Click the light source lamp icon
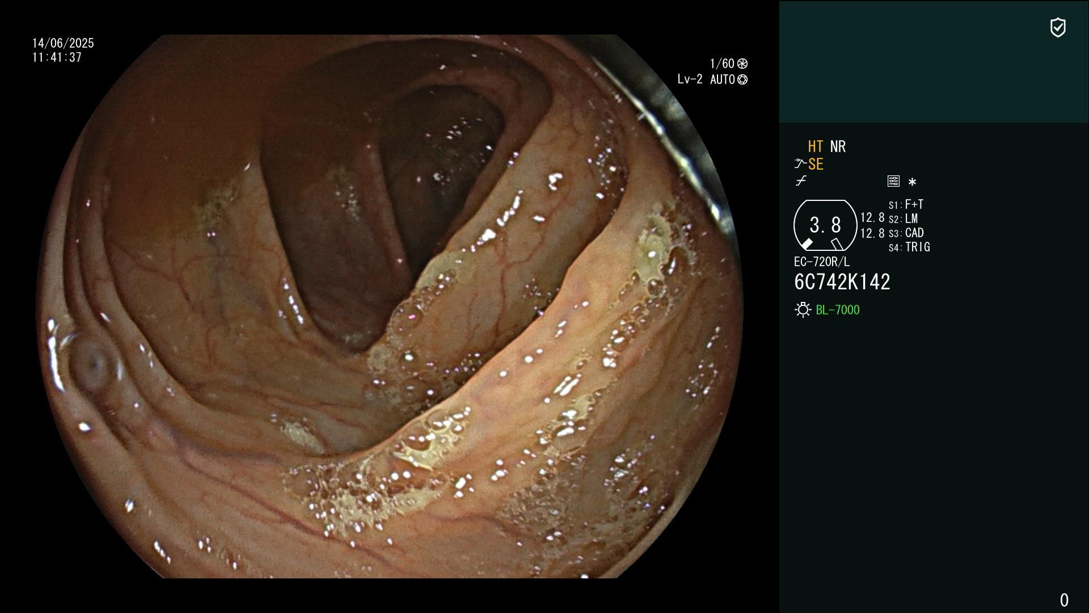Viewport: 1089px width, 613px height. (803, 310)
